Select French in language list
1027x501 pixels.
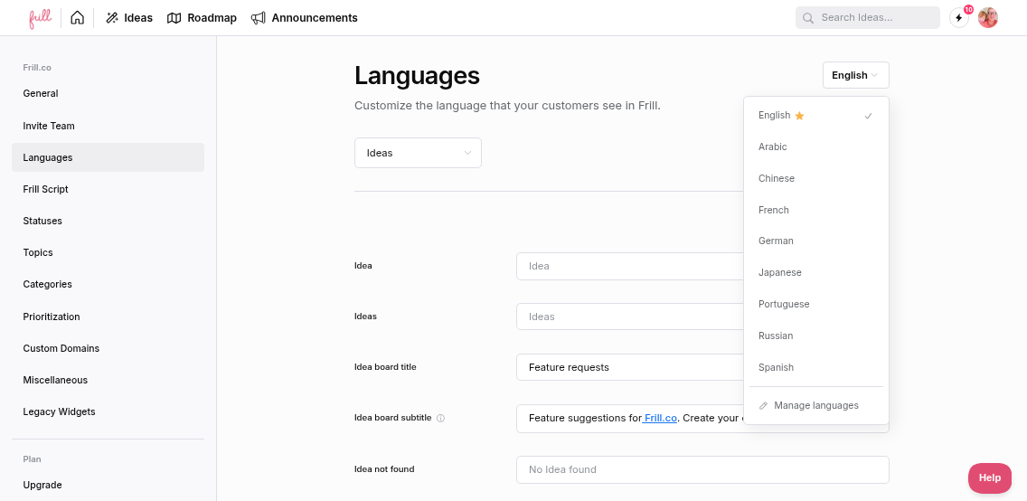[816, 210]
